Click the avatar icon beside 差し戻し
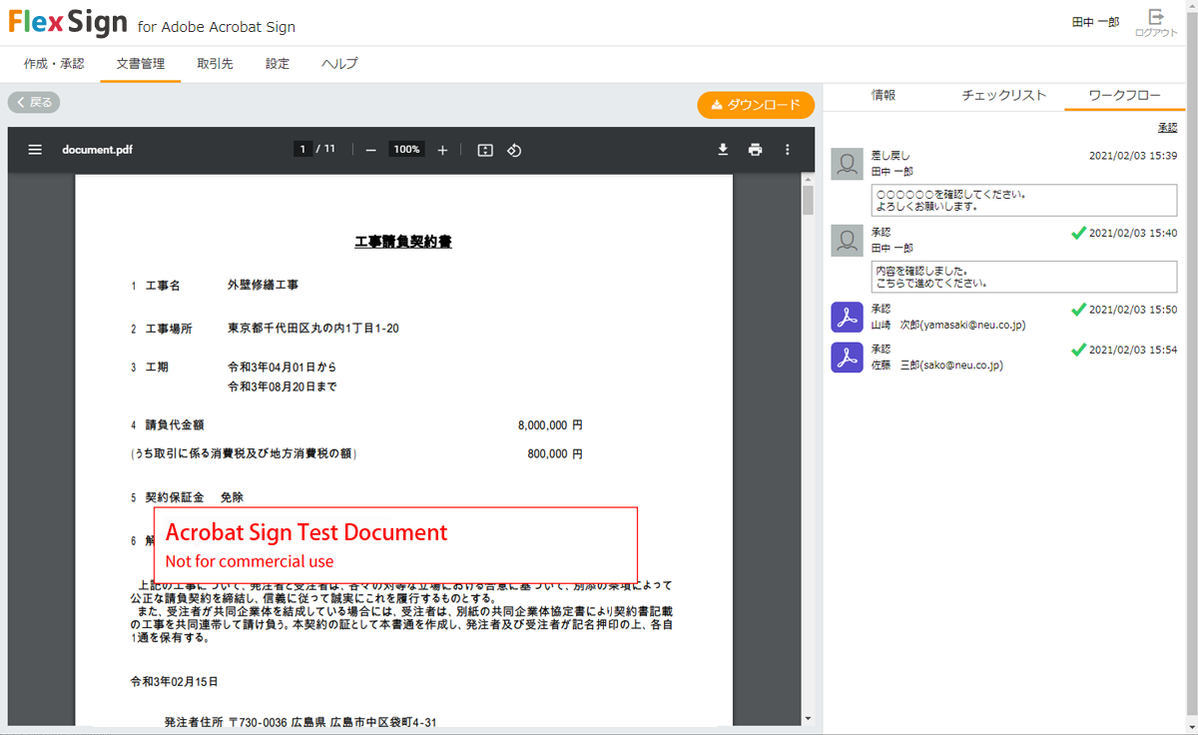This screenshot has height=735, width=1198. coord(847,165)
